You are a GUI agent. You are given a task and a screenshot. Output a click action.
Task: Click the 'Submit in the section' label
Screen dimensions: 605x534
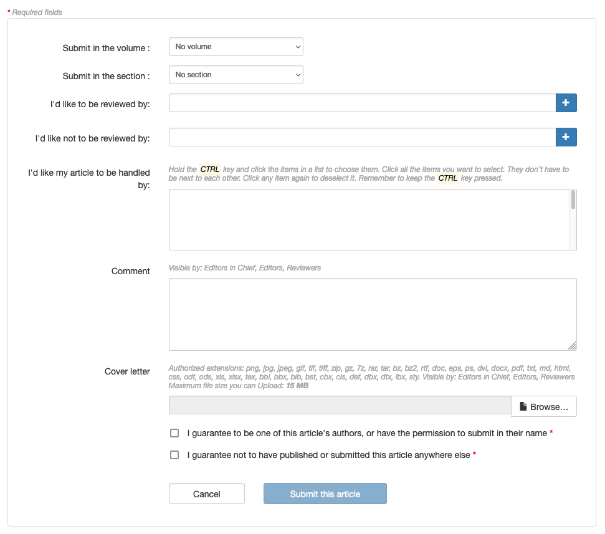click(x=106, y=76)
